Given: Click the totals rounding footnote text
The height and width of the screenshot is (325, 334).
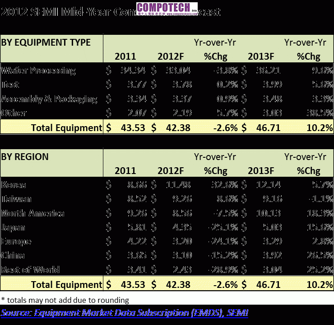Looking at the screenshot, I should tap(65, 300).
